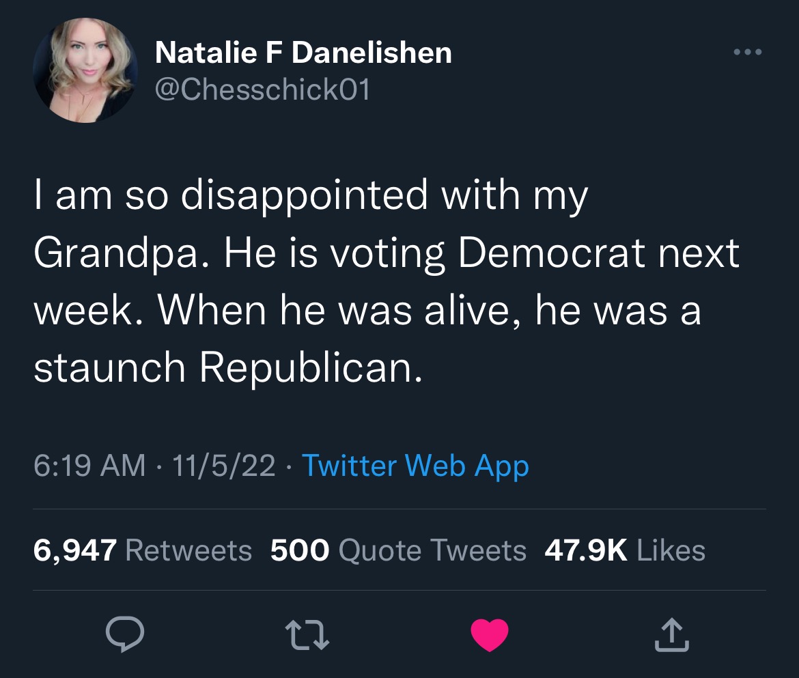Open the Natalie F Danelishen display name
The width and height of the screenshot is (799, 678).
click(303, 53)
